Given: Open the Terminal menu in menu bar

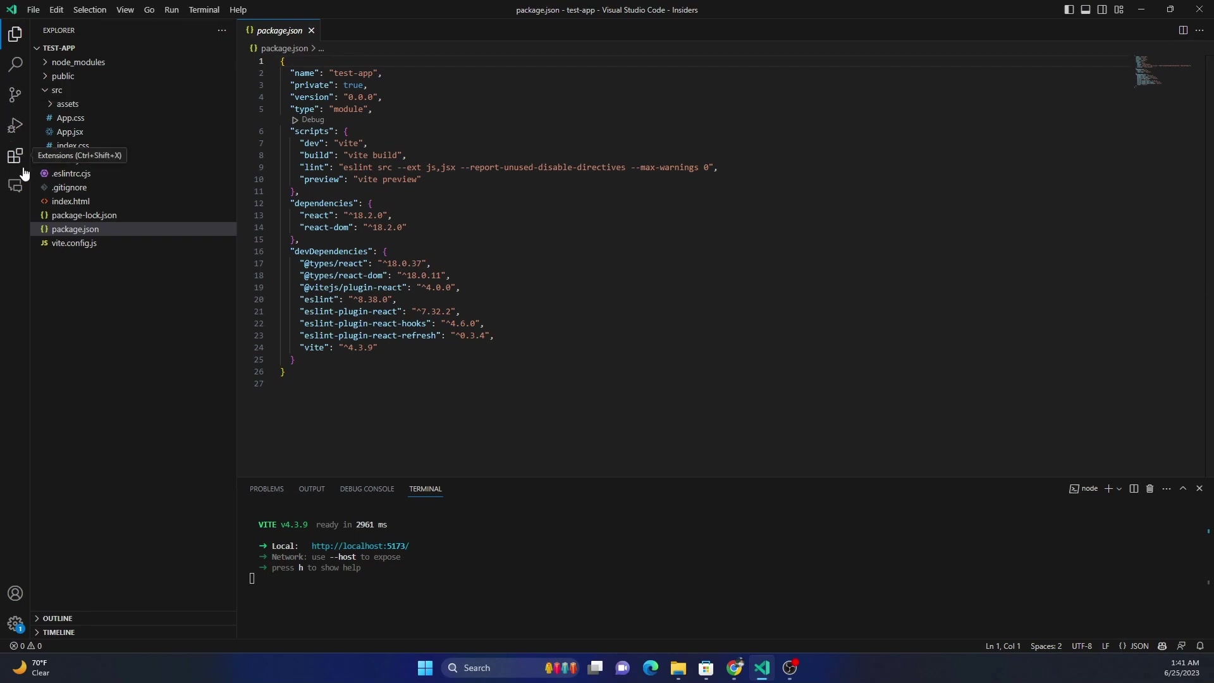Looking at the screenshot, I should [x=204, y=9].
